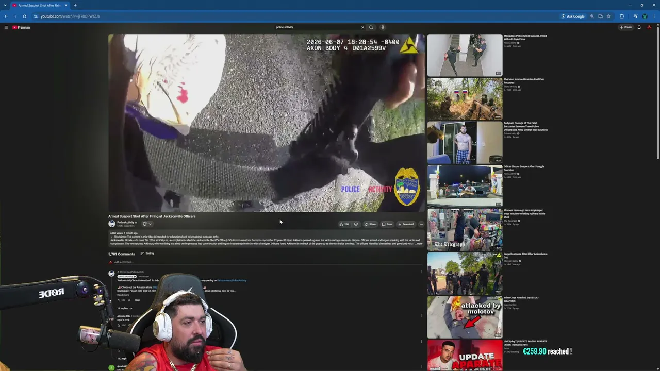
Task: Open the PoliceActivity channel name link
Action: pyautogui.click(x=125, y=222)
